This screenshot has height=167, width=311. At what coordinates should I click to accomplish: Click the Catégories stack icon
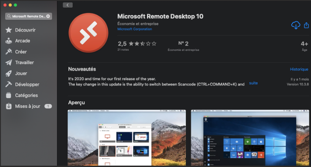(x=8, y=95)
